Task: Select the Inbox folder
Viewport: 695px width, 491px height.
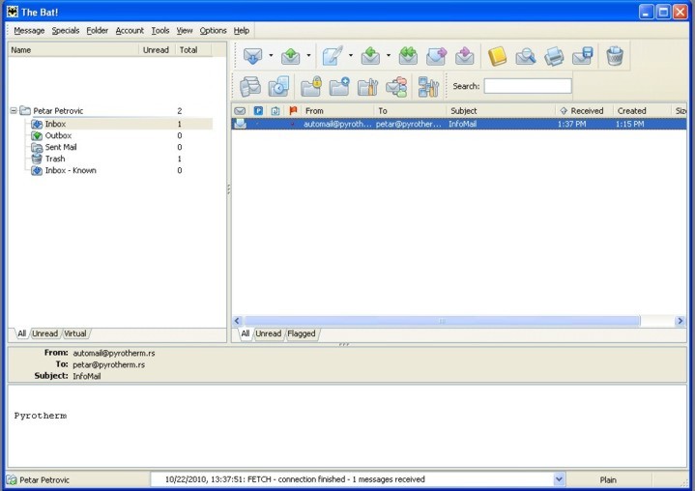Action: click(x=55, y=124)
